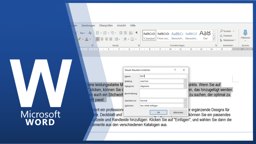Screen dimensions: 256x144
Task: Expand the Suchen dropdown arrow
Action: pos(233,31)
